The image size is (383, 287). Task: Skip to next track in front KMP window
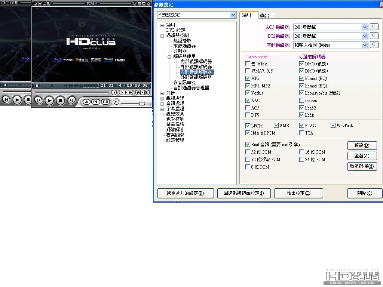[71, 100]
